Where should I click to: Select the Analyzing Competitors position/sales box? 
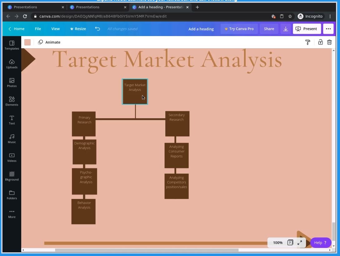(x=177, y=186)
